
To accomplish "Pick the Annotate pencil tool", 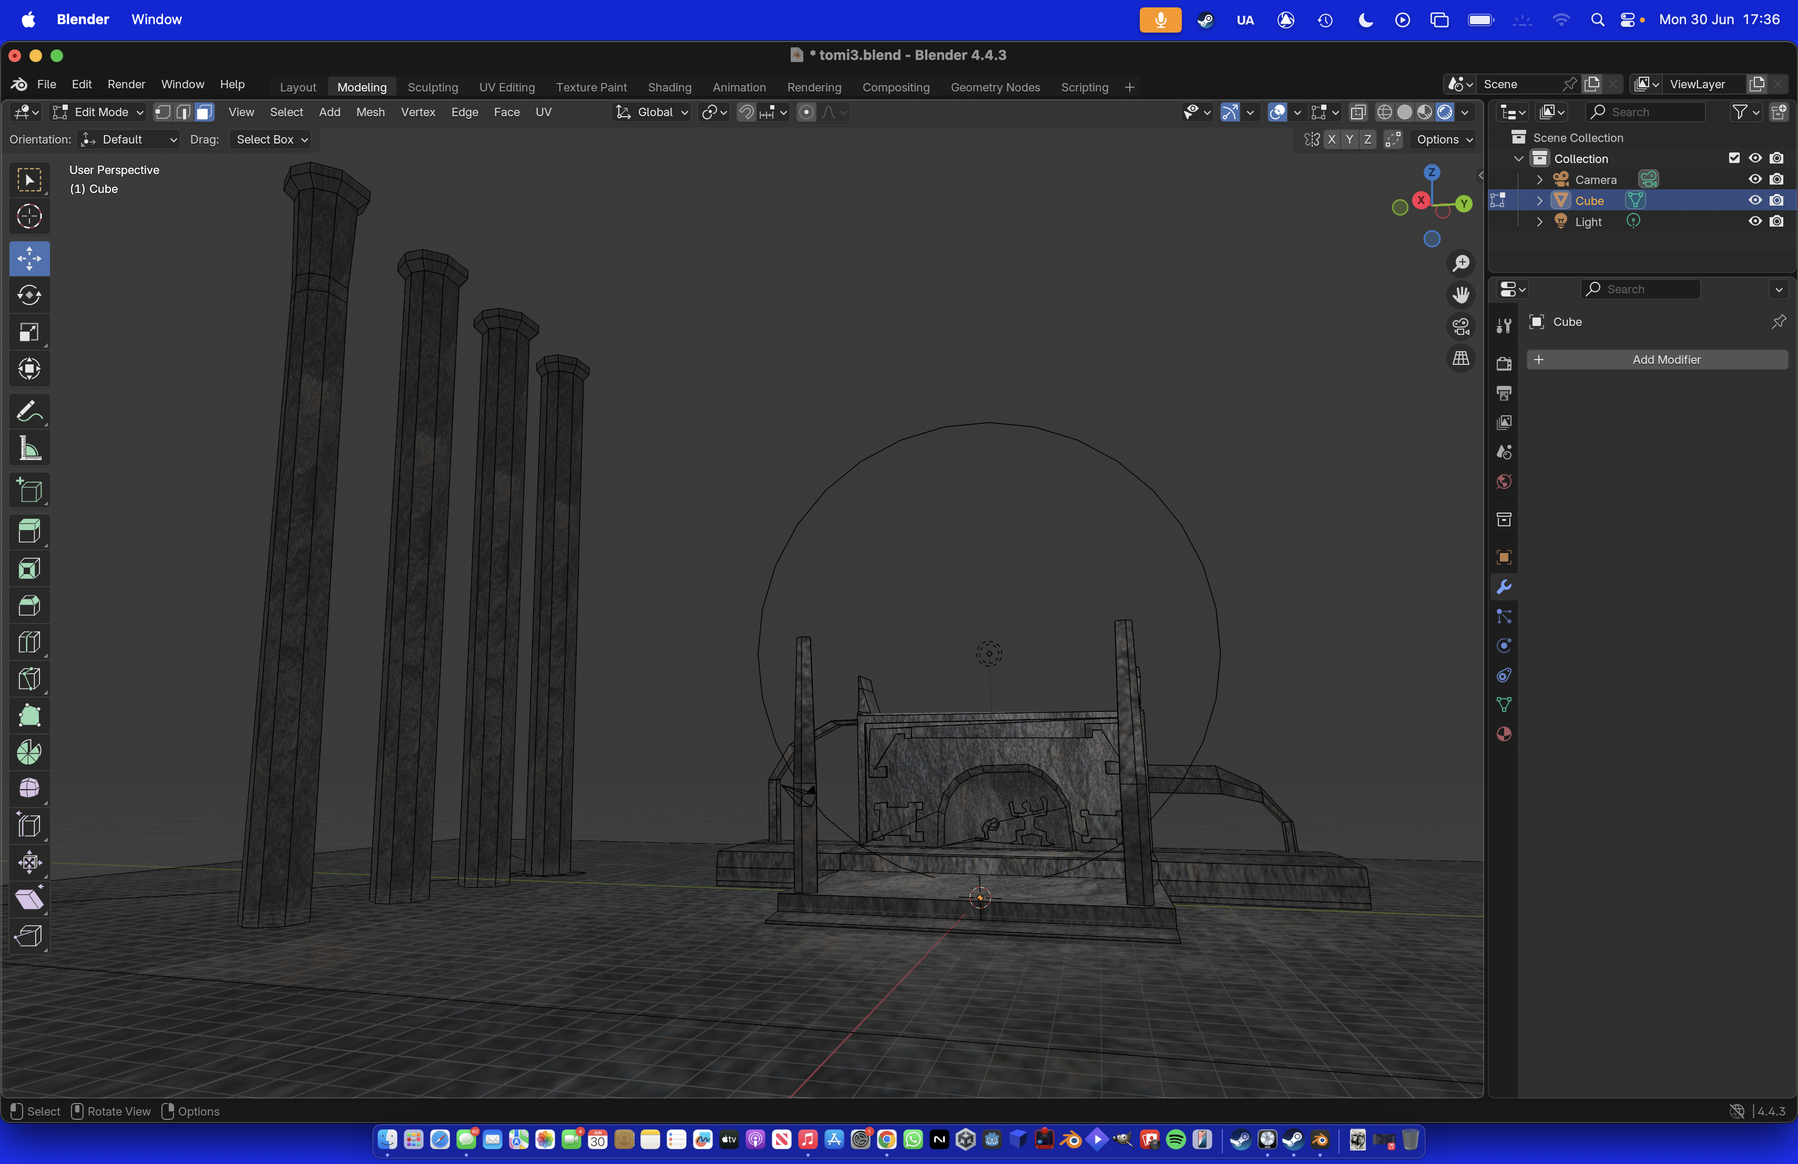I will (x=29, y=412).
